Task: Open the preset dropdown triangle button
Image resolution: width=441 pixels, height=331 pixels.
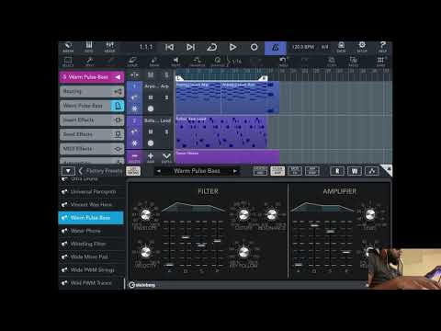Action: [x=68, y=171]
